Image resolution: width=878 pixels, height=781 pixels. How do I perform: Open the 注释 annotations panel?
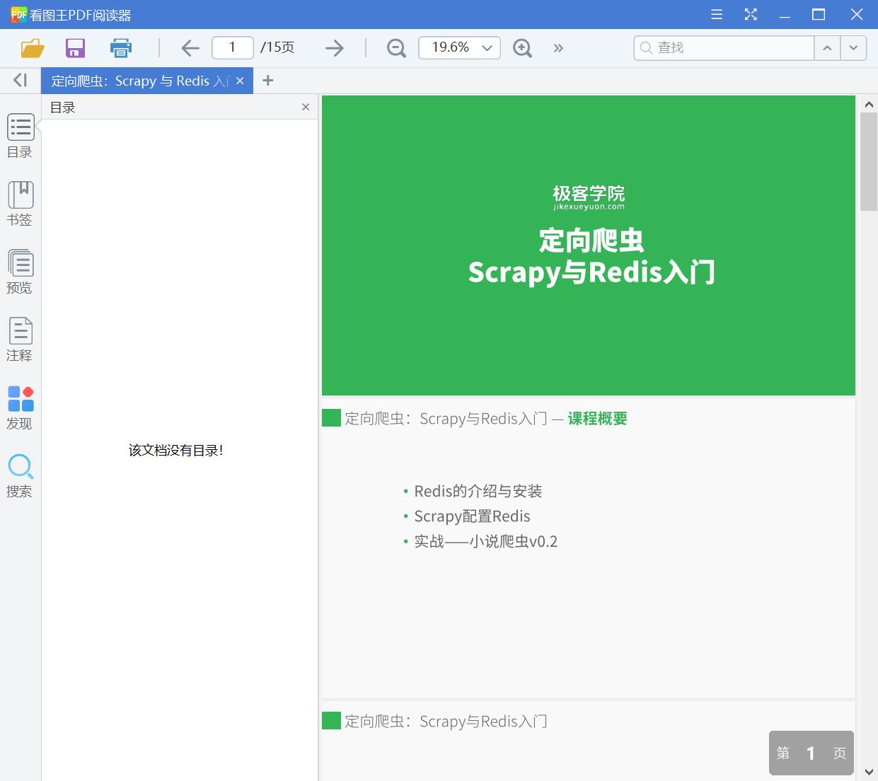pos(20,338)
